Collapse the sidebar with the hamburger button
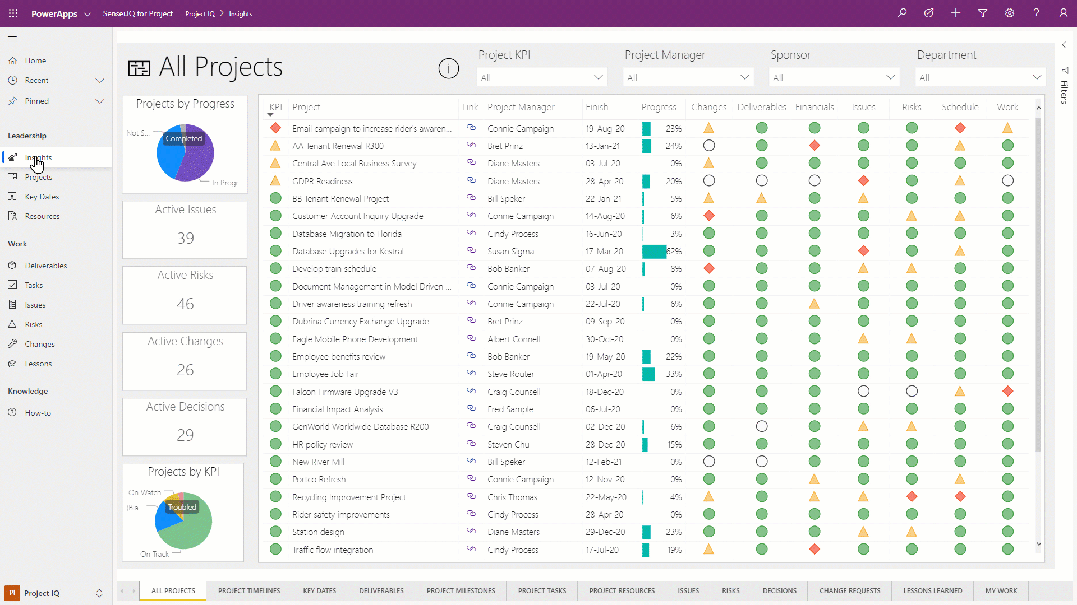Viewport: 1077px width, 605px height. 12,39
